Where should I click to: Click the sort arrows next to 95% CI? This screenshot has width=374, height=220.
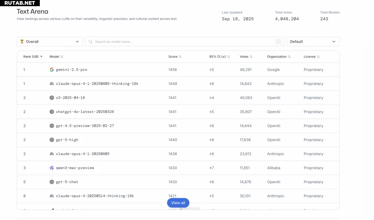coord(228,56)
